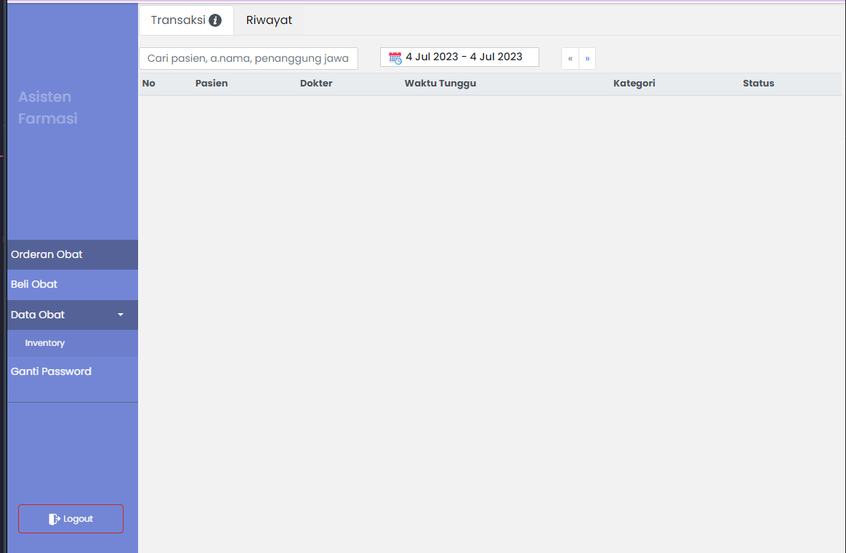Advance to next date with » arrow
The image size is (846, 553).
pos(587,58)
